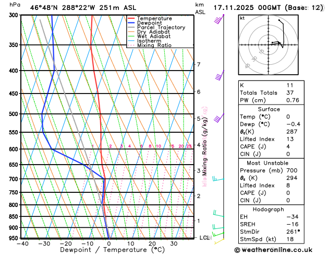The image size is (328, 254).
Task: Click the purple wind barb at 400 hPa
Action: coord(220,75)
